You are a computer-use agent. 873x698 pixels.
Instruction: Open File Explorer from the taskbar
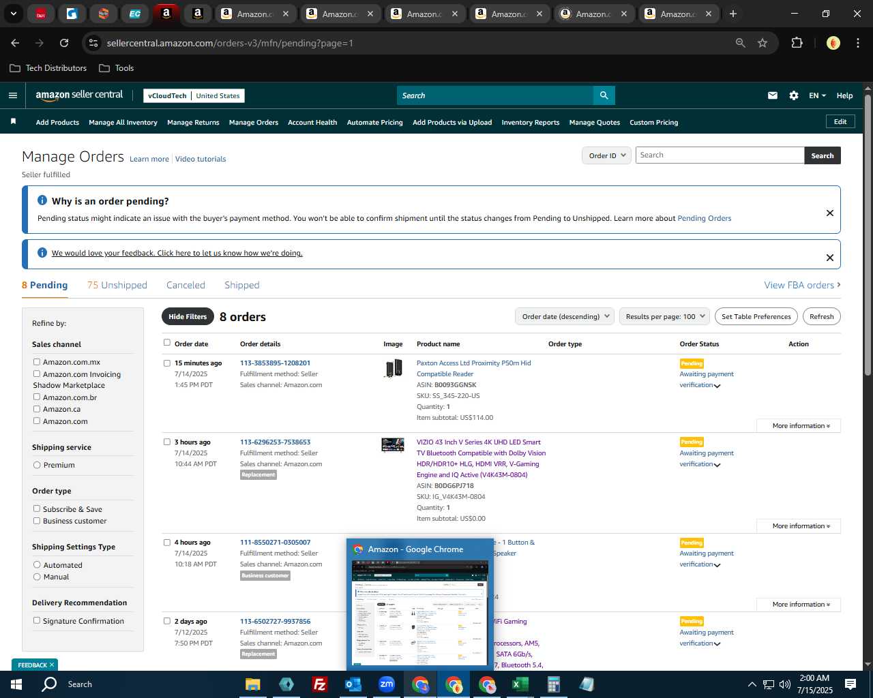tap(252, 684)
